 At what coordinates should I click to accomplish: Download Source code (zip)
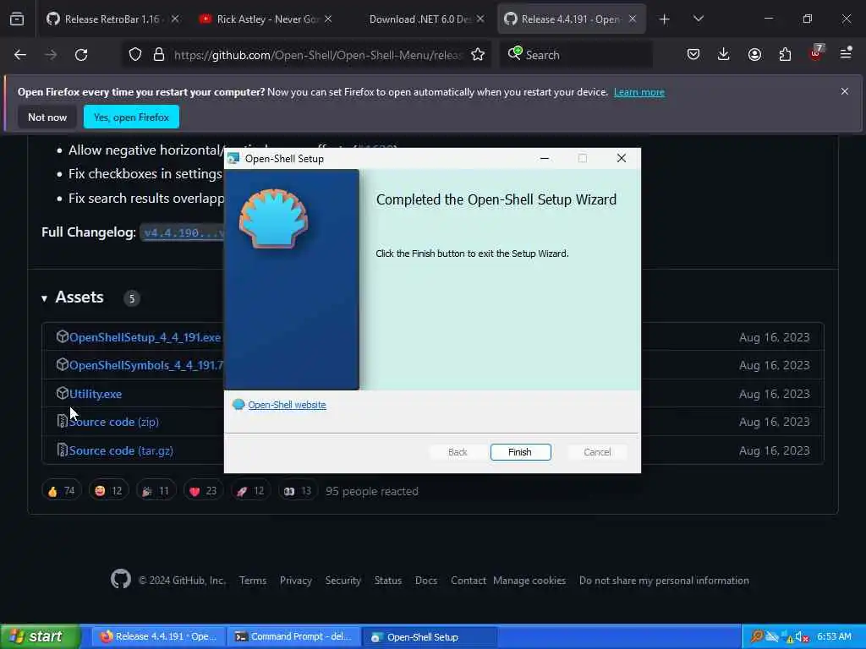(114, 422)
